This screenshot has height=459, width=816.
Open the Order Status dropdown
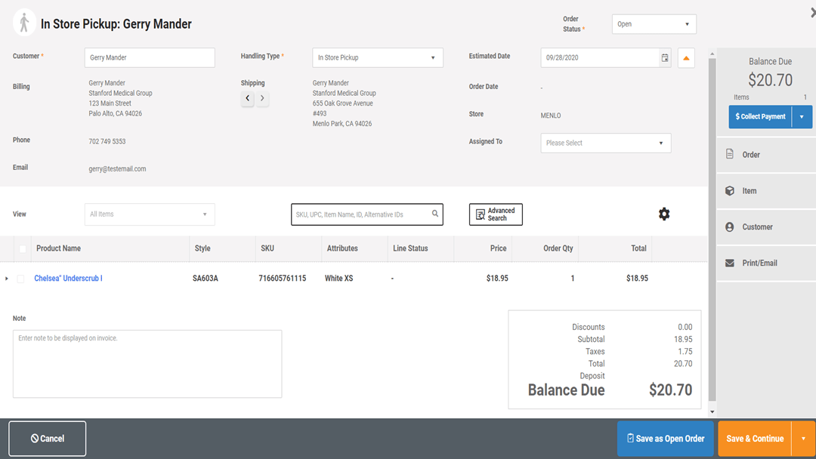pyautogui.click(x=654, y=24)
